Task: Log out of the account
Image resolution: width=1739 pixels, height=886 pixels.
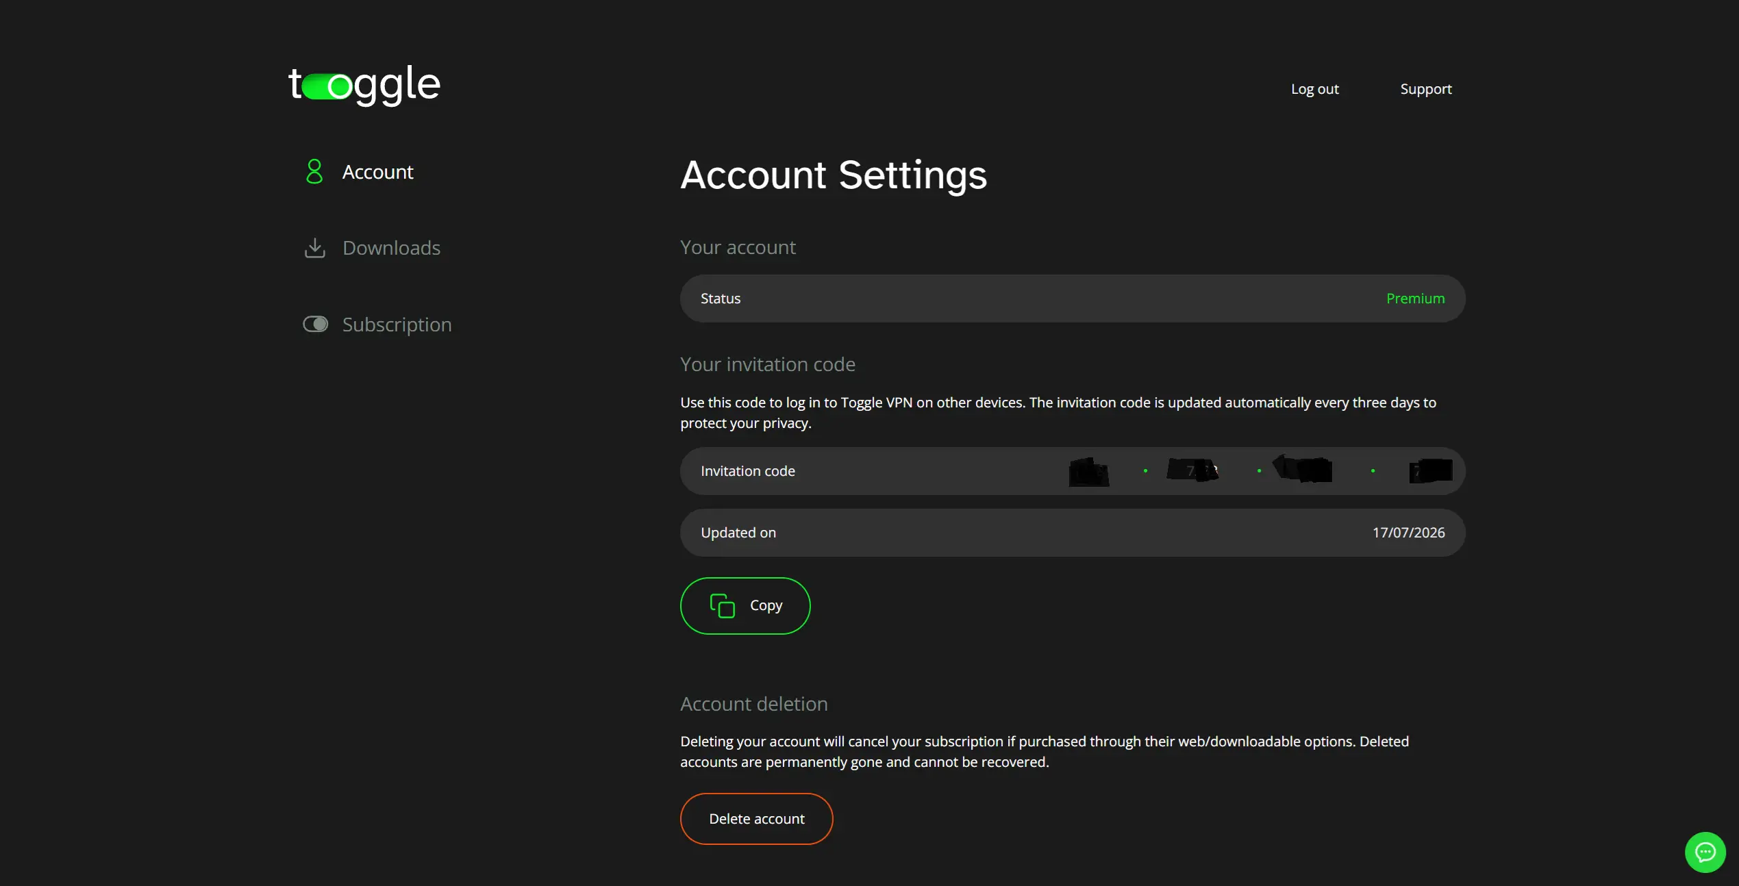Action: 1314,89
